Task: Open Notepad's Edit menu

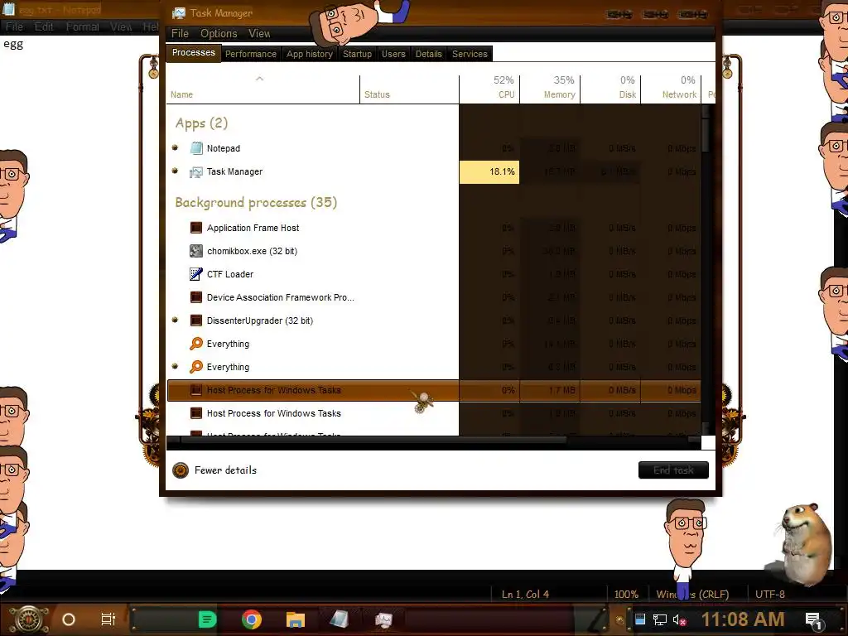Action: (44, 26)
